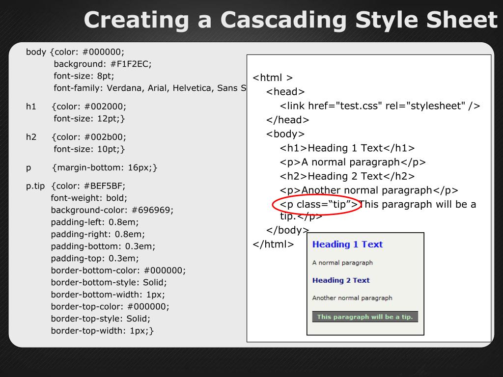Click the red-circled p class="tip" tag
Viewport: 503px width, 377px height.
pos(318,205)
